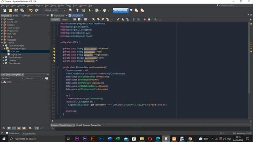The height and width of the screenshot is (142, 253).
Task: Click the Redo arrow icon
Action: pyautogui.click(x=37, y=11)
